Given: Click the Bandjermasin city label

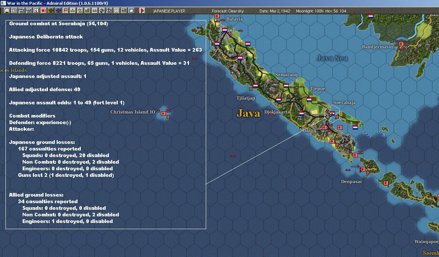Looking at the screenshot, I should (x=377, y=47).
